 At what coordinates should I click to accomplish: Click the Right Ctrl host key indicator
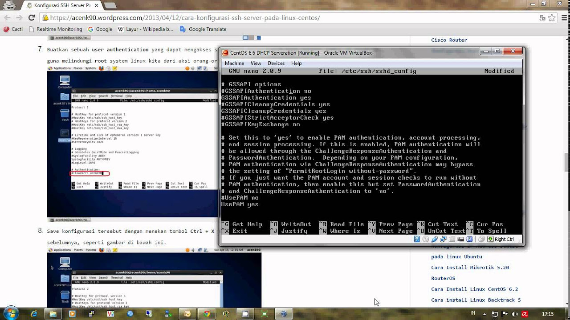501,239
